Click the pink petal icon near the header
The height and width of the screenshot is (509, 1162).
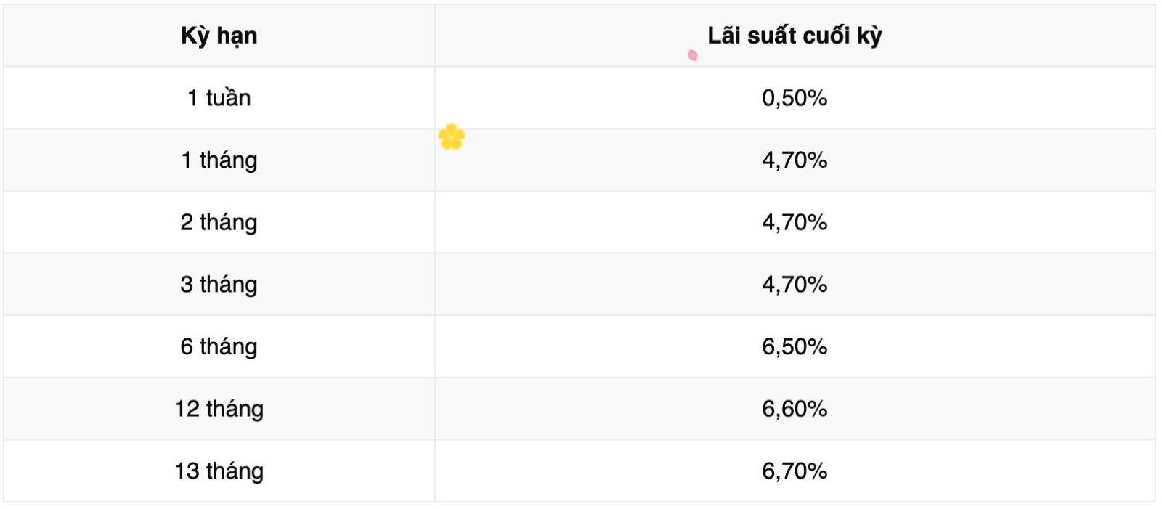[x=693, y=55]
